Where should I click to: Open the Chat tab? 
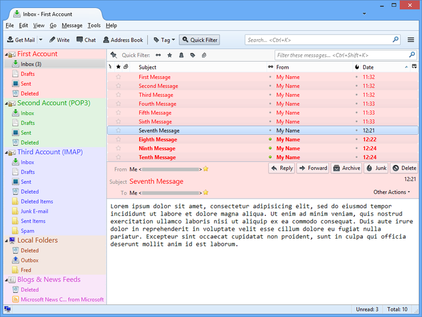pos(86,40)
